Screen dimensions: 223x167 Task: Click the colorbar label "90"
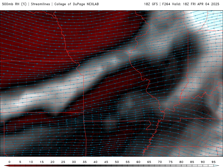click(203, 162)
